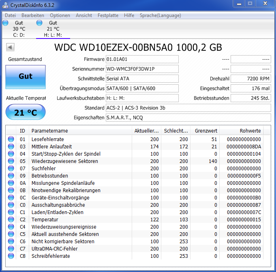Click the Gut health status button

(x=26, y=77)
